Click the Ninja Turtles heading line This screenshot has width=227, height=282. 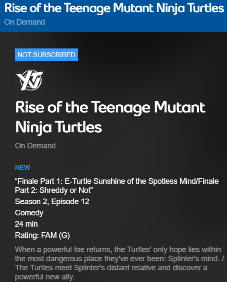click(x=58, y=127)
